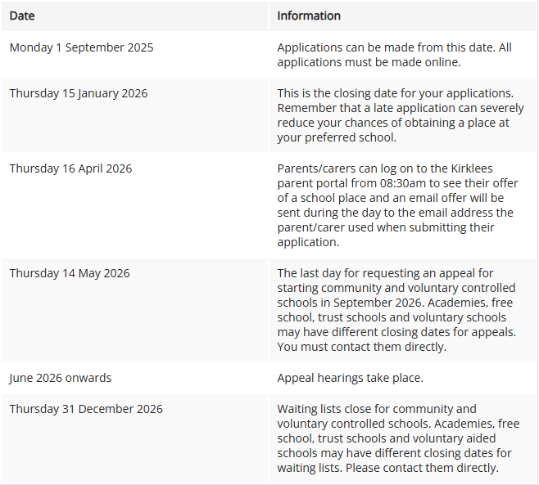Select the Thursday 16 April 2026 date cell
The image size is (539, 485).
click(x=134, y=205)
